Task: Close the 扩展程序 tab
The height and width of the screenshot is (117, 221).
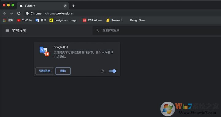Action: tap(65, 6)
